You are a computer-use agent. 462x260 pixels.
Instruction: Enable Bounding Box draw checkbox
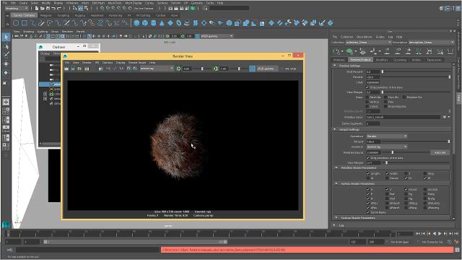click(385, 106)
